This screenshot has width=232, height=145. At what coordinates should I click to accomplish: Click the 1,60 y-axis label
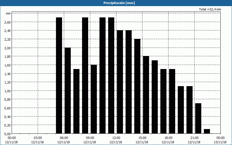[x=8, y=65]
